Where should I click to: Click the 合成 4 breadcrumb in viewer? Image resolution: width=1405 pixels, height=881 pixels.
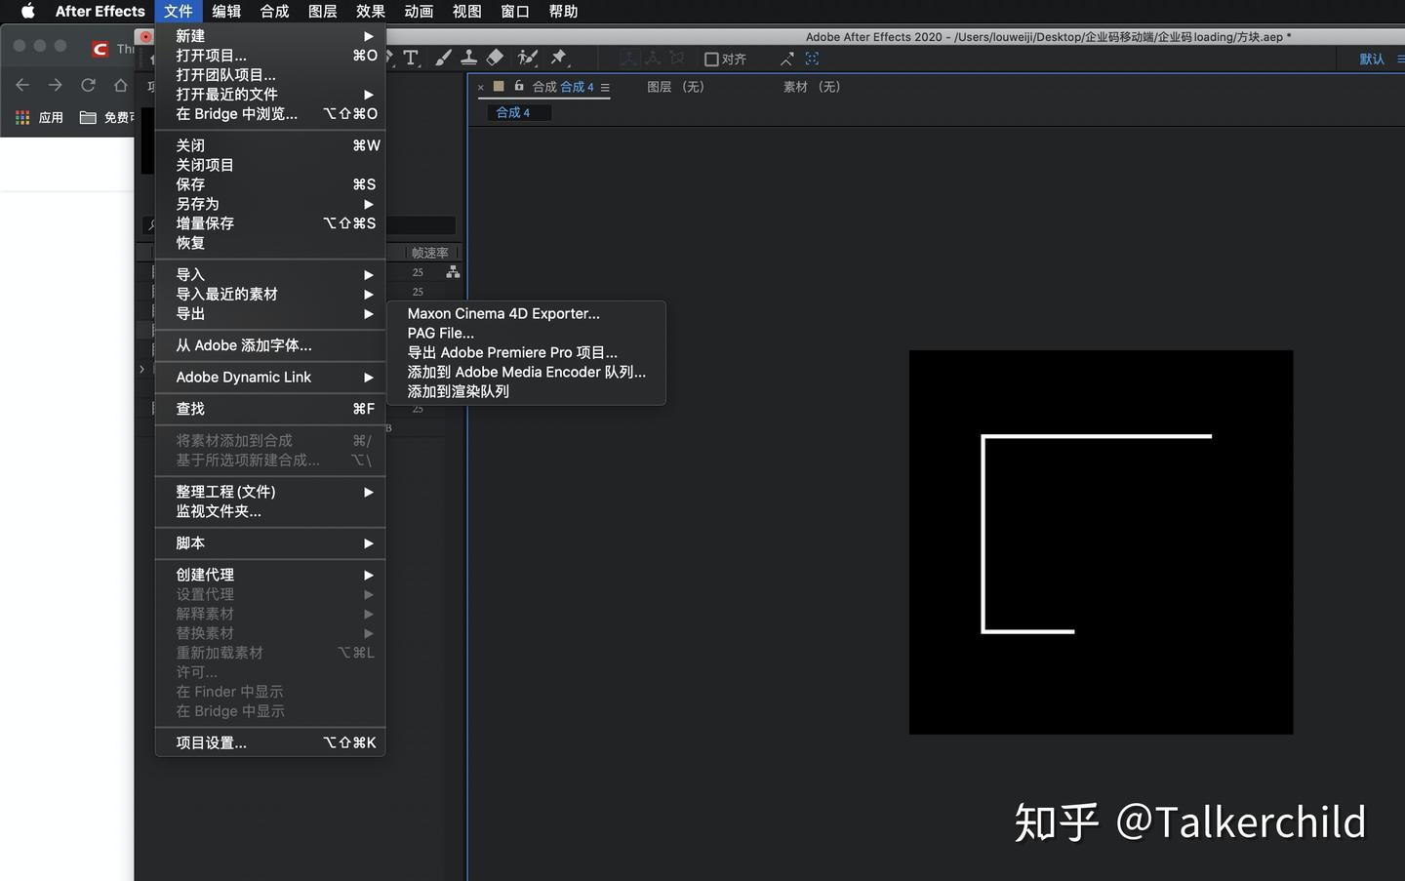513,113
